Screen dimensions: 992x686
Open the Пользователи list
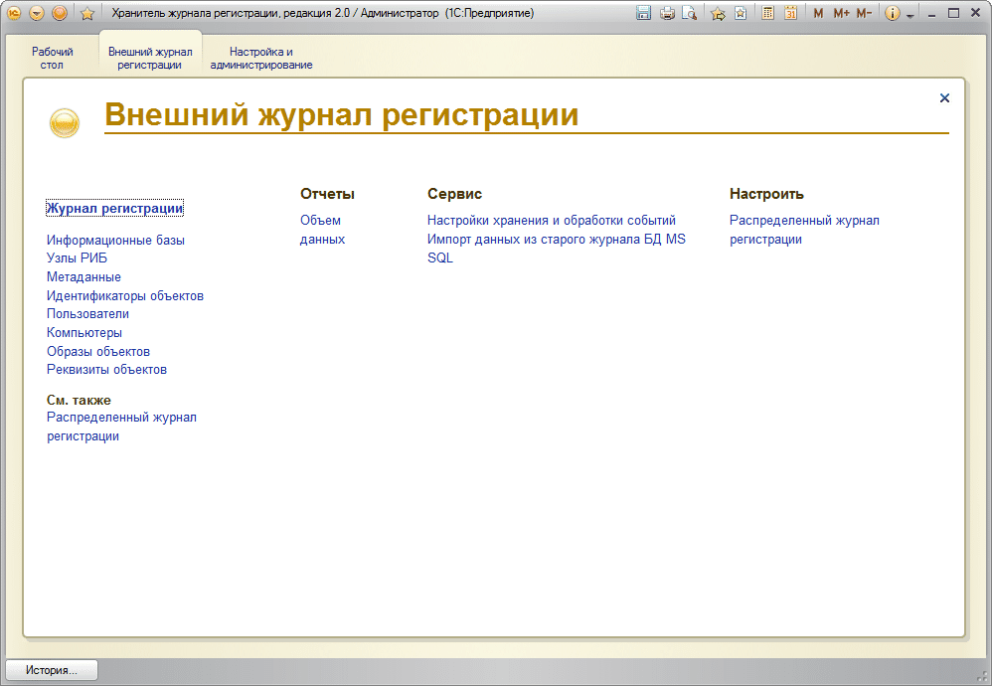[86, 313]
